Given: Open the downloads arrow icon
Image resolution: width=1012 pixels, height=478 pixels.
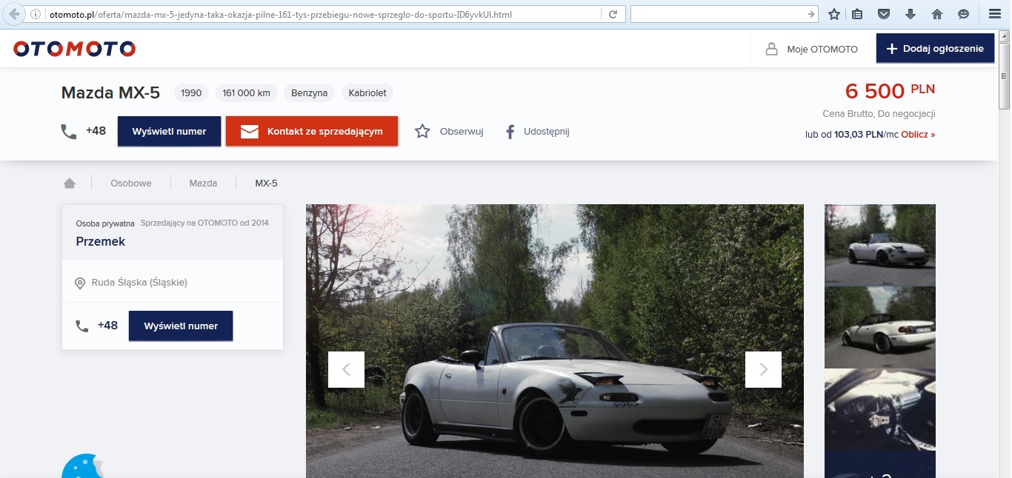Looking at the screenshot, I should [x=911, y=14].
